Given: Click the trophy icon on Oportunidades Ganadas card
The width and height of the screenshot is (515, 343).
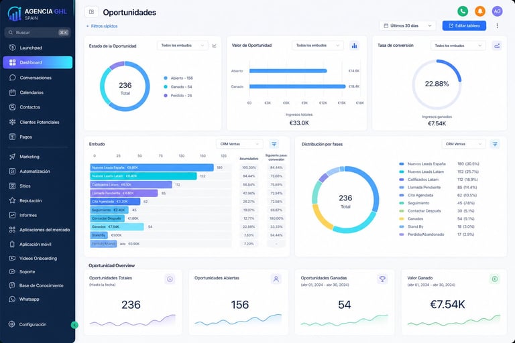Looking at the screenshot, I should click(x=382, y=279).
